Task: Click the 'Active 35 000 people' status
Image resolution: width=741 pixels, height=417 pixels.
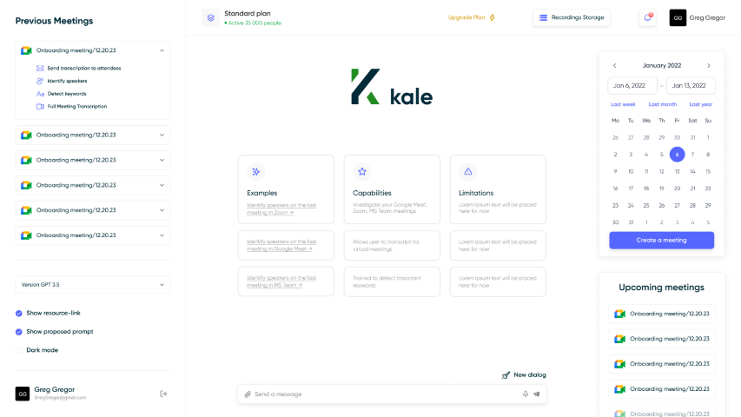Action: pos(253,23)
